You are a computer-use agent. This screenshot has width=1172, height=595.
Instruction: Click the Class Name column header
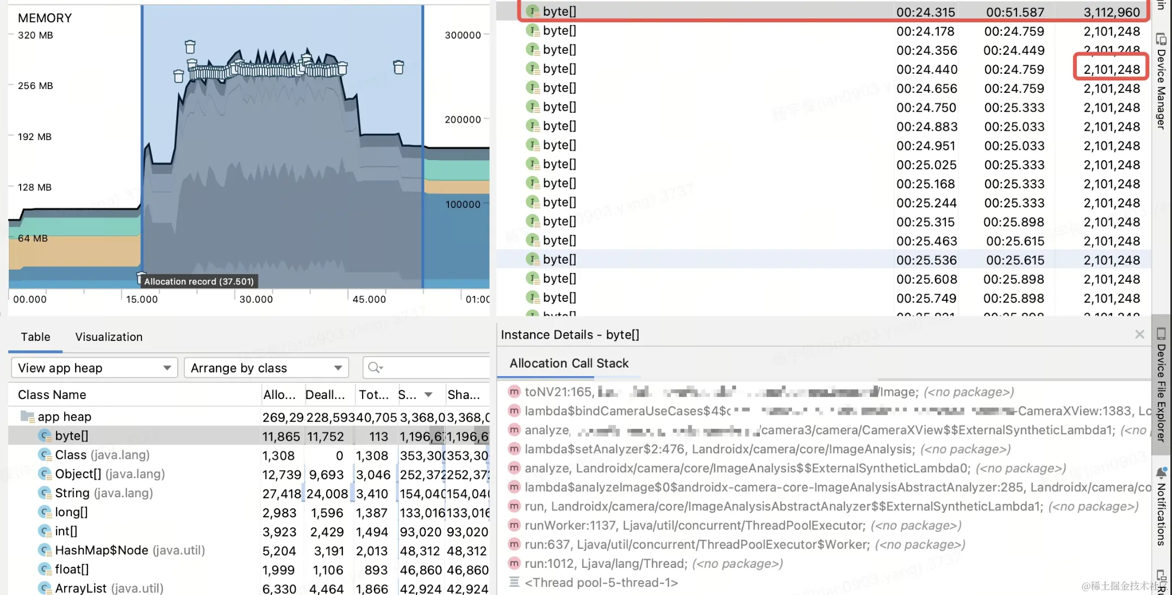coord(52,395)
